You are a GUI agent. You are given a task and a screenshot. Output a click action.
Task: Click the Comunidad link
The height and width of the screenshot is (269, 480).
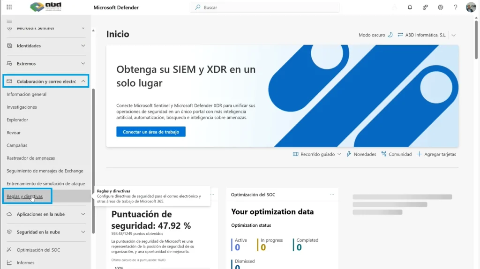click(400, 154)
